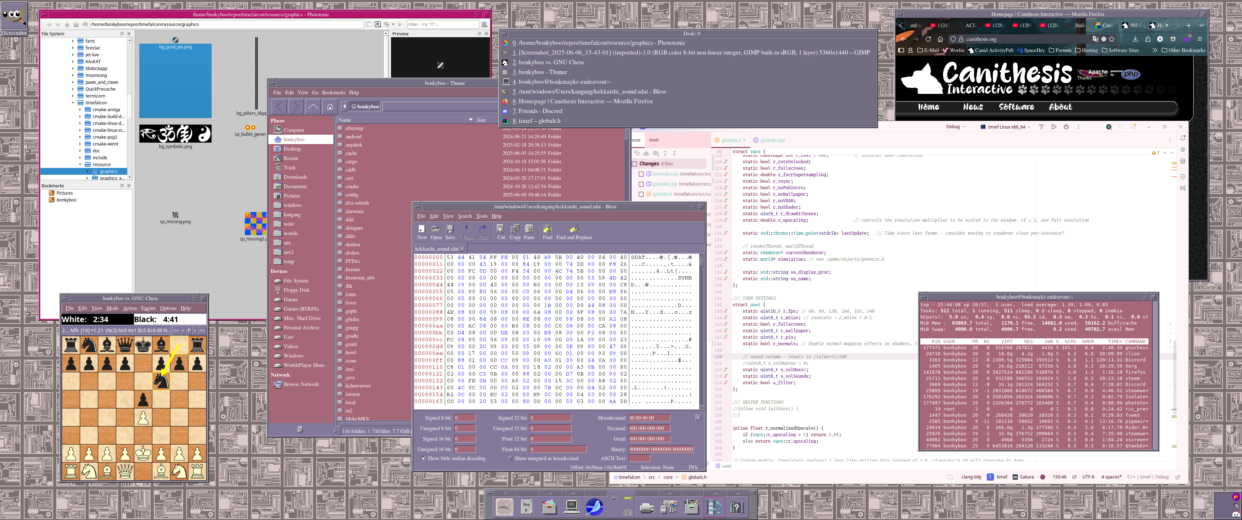Switch to the globals.cpp editor tab
This screenshot has height=520, width=1242.
pyautogui.click(x=769, y=140)
